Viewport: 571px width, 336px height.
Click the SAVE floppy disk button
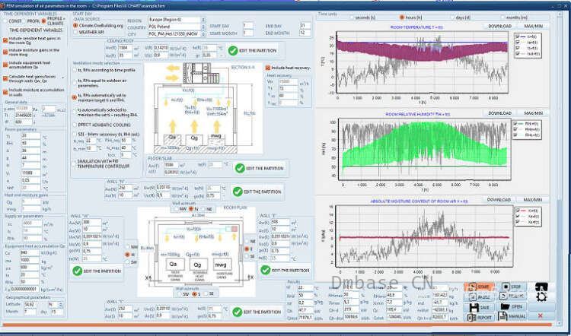pos(479,307)
